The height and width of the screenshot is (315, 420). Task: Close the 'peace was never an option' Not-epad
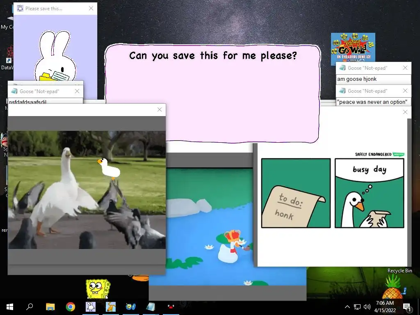coord(405,91)
